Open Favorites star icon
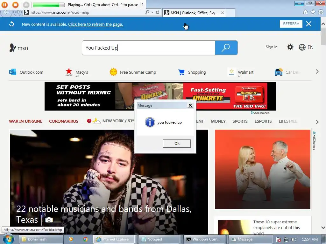326x244 pixels. (313, 12)
